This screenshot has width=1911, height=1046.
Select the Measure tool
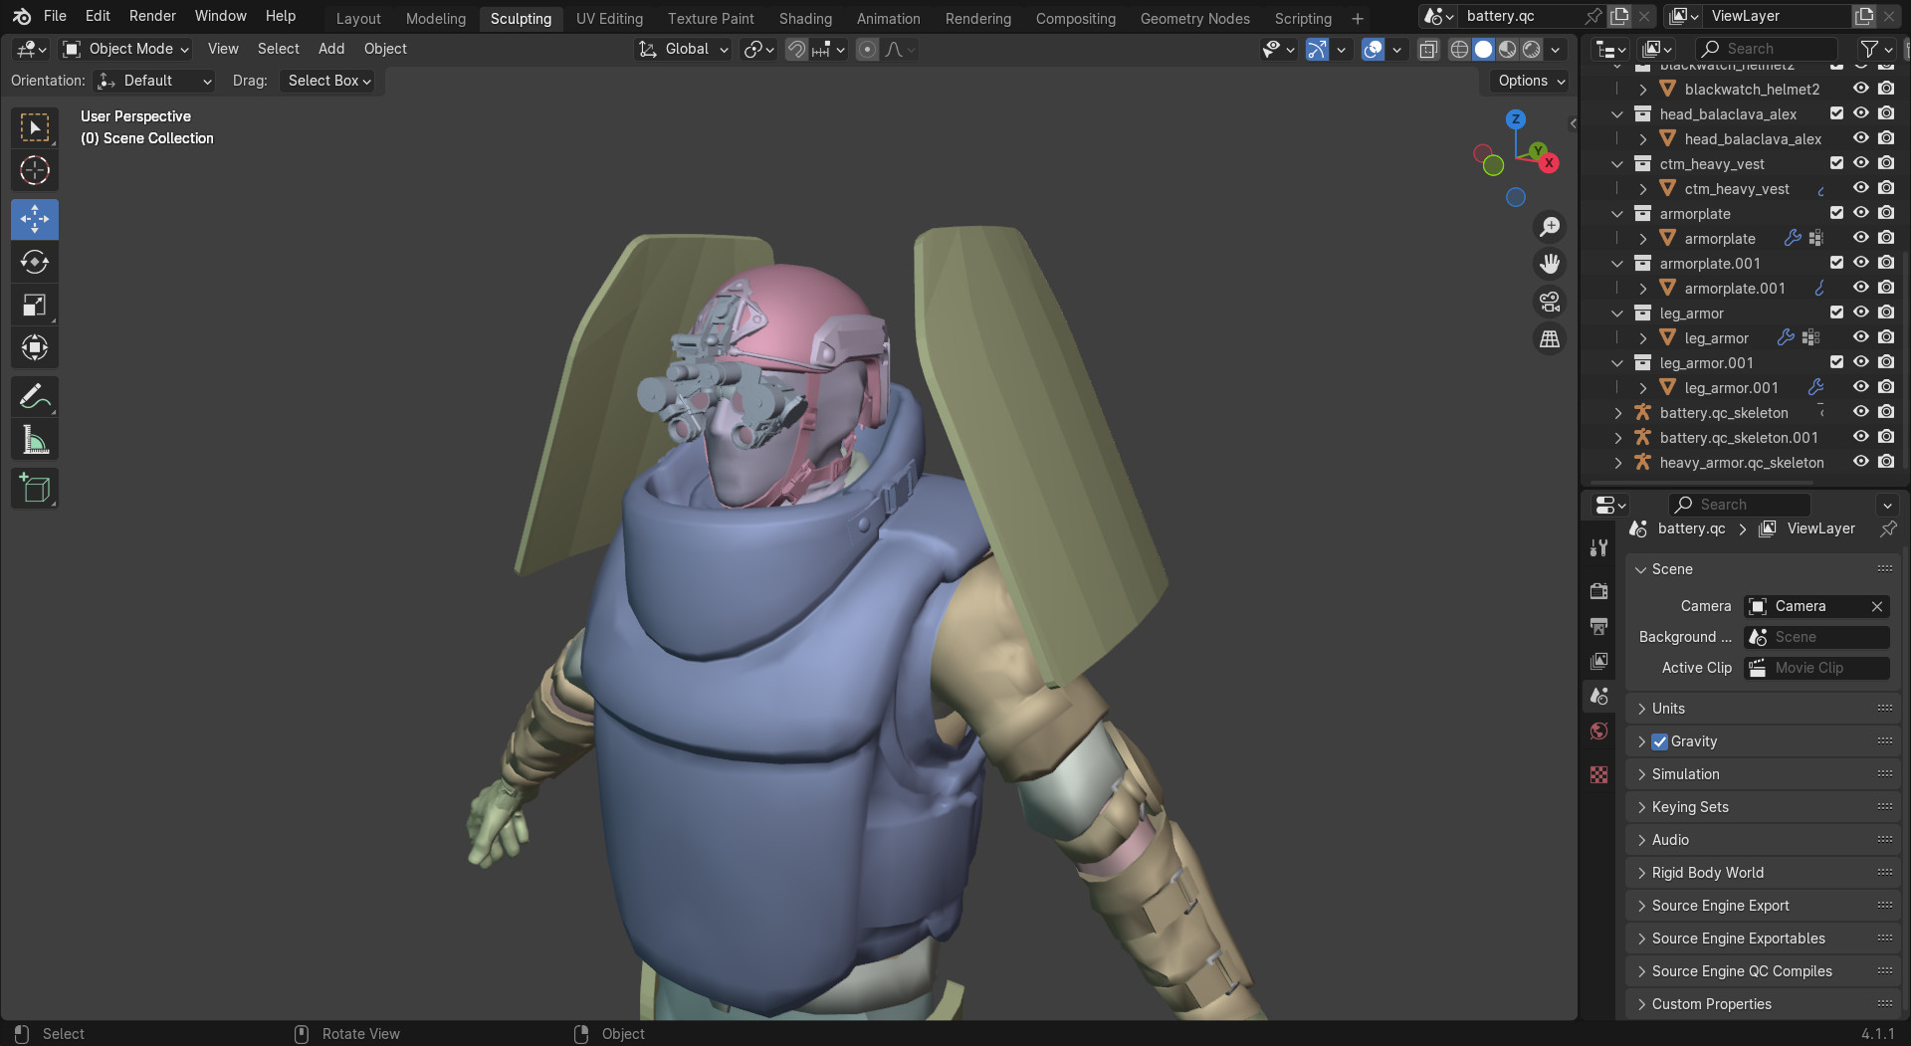pyautogui.click(x=34, y=438)
